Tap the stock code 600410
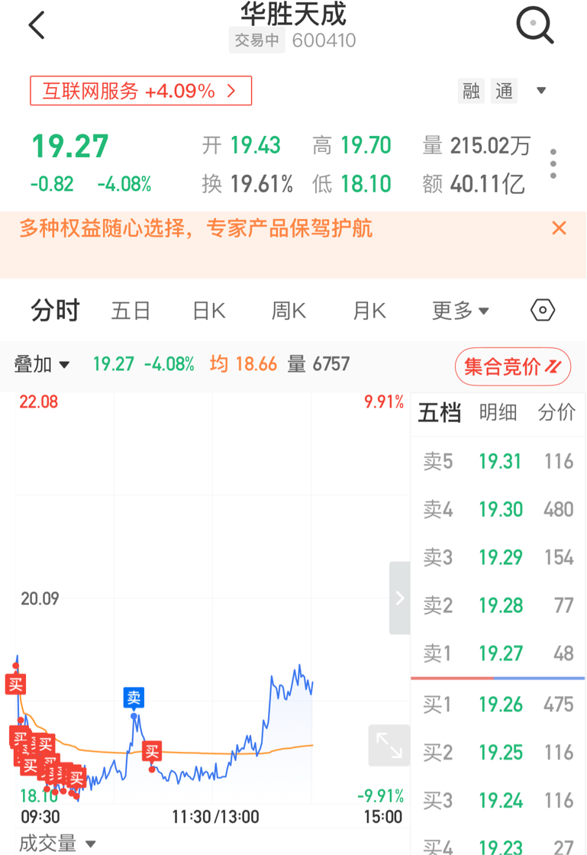 (x=324, y=40)
